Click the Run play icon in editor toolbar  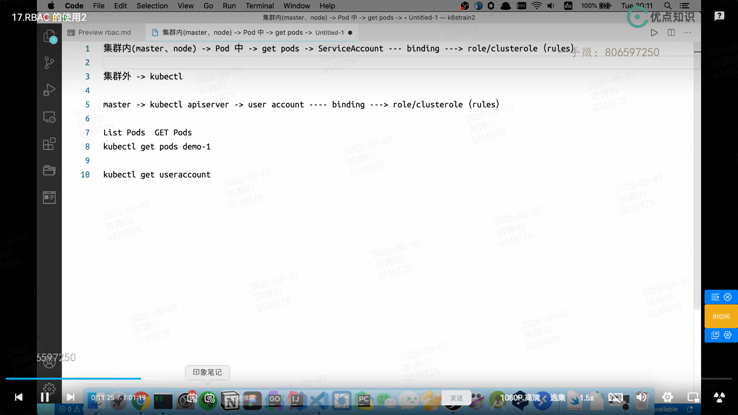click(654, 33)
